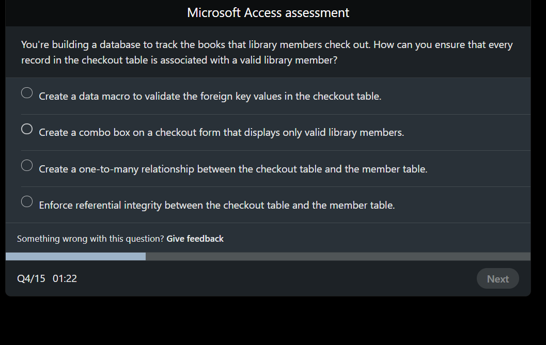Click the Microsoft Access assessment title
The height and width of the screenshot is (345, 546).
268,12
